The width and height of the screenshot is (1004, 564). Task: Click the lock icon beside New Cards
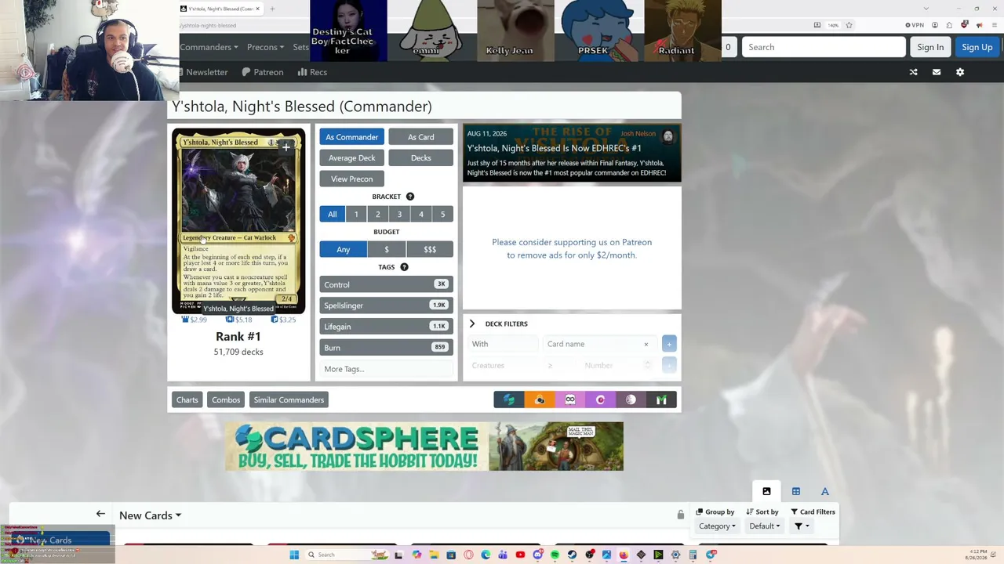click(681, 515)
